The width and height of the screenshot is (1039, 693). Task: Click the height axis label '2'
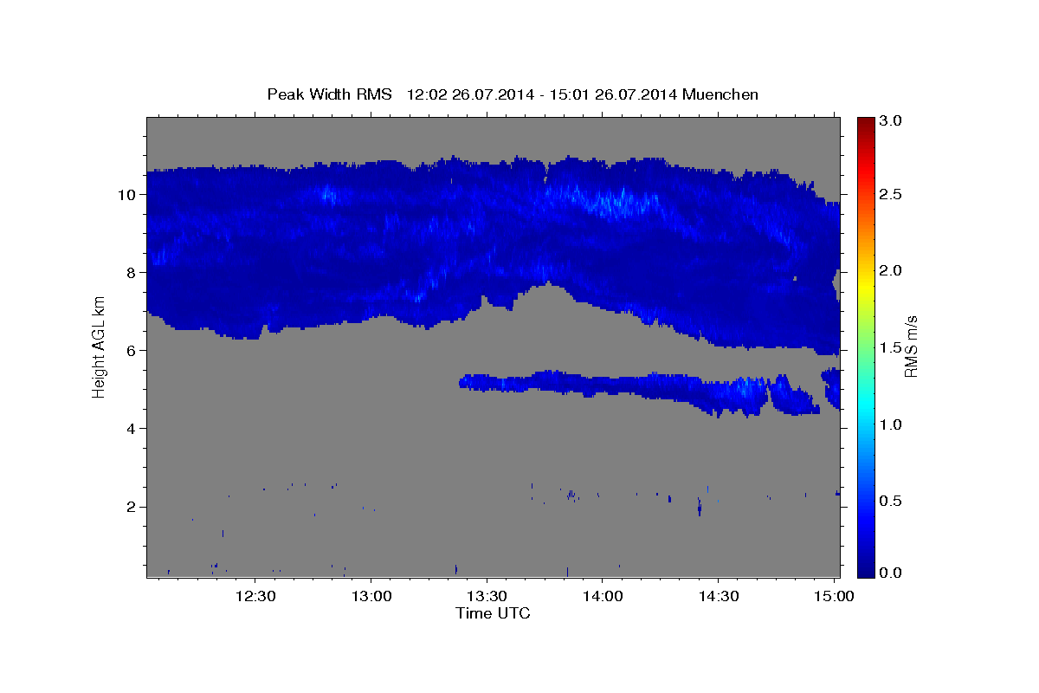pyautogui.click(x=131, y=506)
